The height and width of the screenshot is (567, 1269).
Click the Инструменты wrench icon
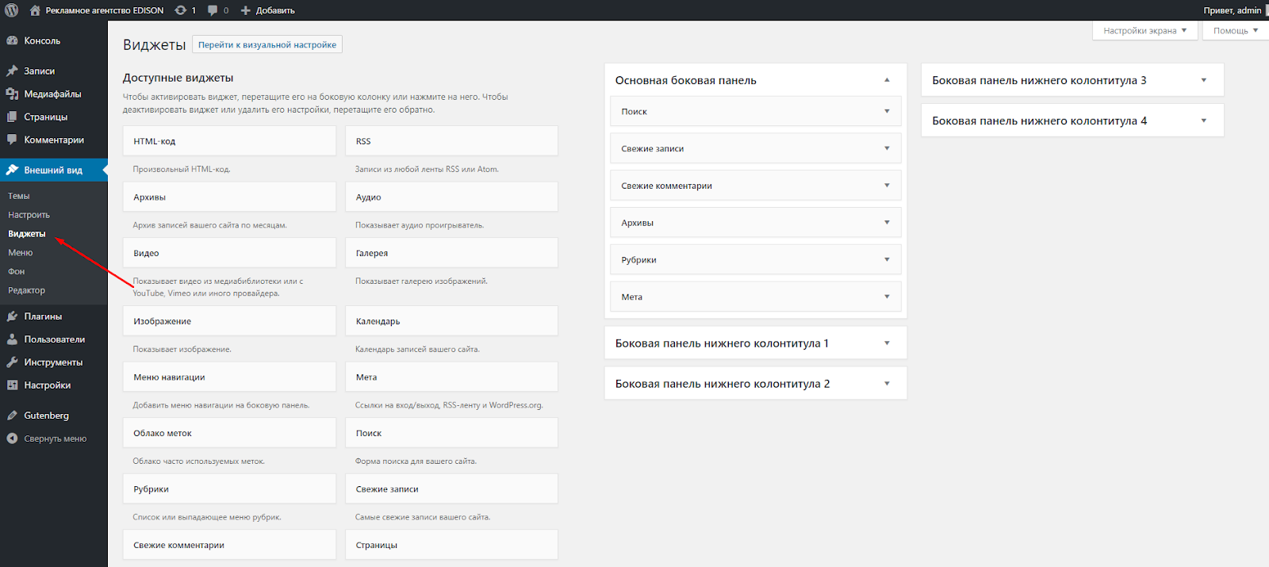coord(12,362)
